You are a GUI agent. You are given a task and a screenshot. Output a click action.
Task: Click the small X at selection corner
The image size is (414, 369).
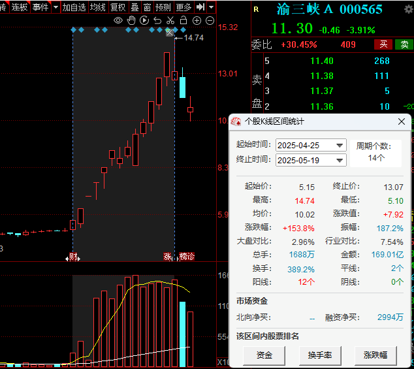(x=170, y=32)
